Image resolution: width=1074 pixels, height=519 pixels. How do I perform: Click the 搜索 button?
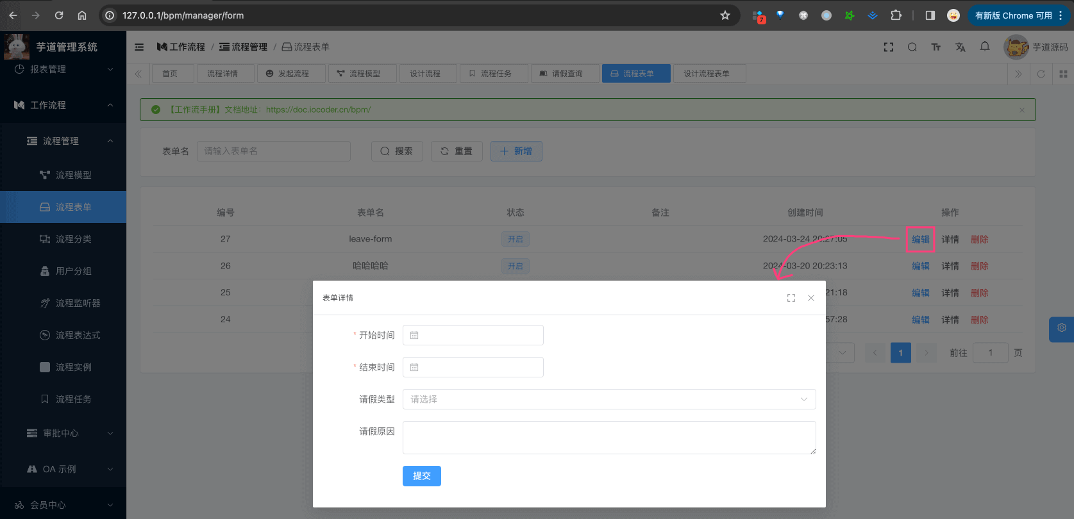(x=397, y=151)
